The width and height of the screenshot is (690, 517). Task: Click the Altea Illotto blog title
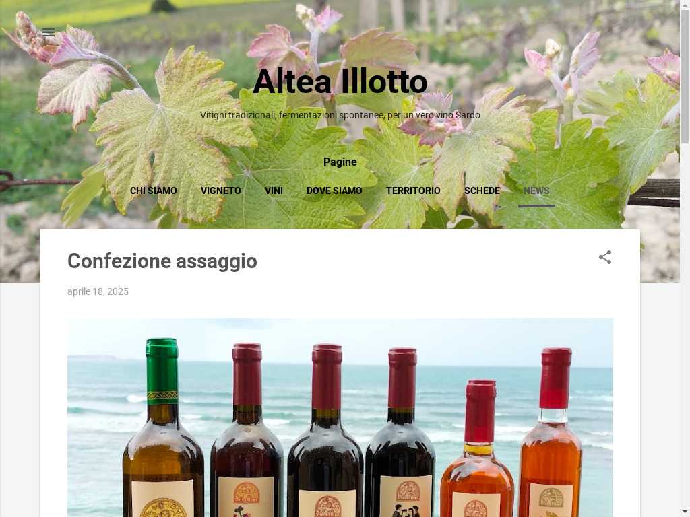[340, 81]
